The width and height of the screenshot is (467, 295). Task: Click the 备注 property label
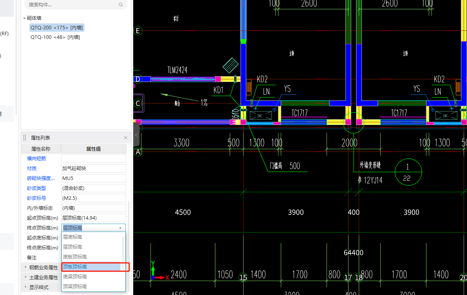(x=32, y=257)
